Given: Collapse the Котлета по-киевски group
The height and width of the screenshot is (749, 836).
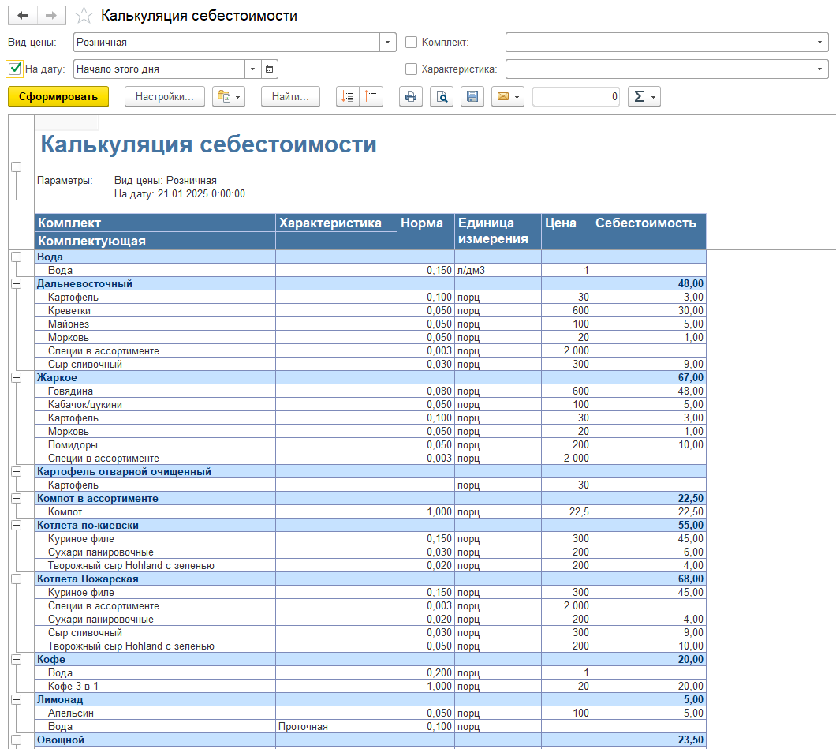Looking at the screenshot, I should [x=17, y=525].
